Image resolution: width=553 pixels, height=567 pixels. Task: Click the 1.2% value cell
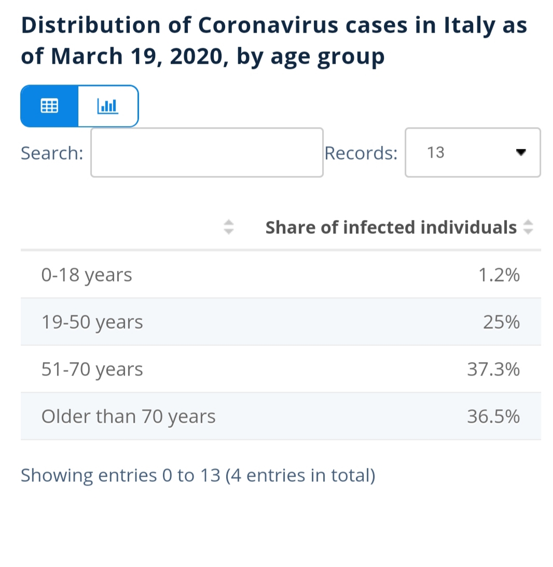pyautogui.click(x=499, y=275)
